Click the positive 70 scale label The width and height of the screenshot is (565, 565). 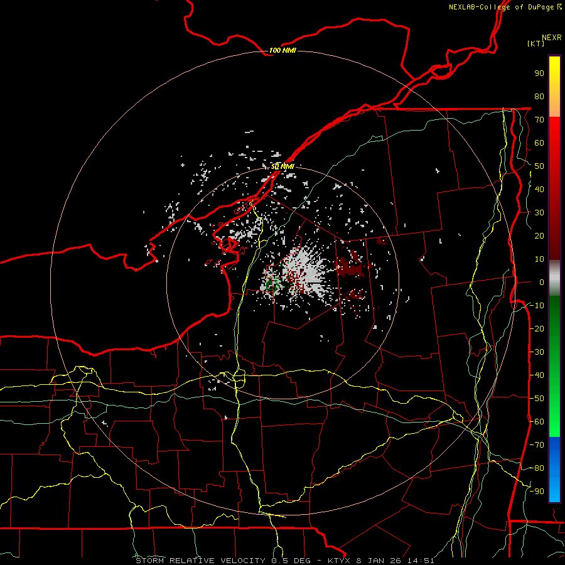pyautogui.click(x=539, y=120)
